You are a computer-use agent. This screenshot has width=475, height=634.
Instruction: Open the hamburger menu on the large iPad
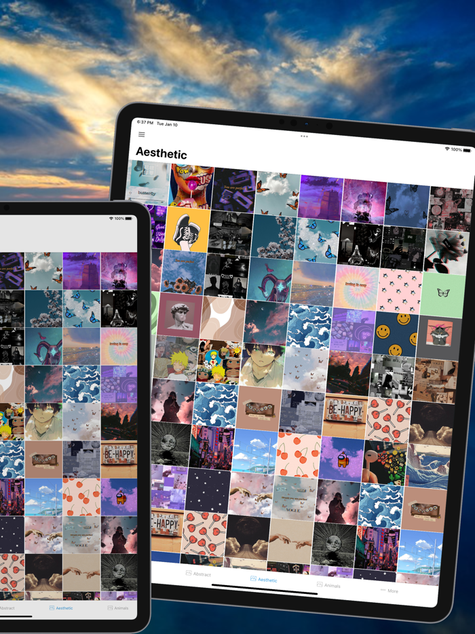(x=142, y=134)
